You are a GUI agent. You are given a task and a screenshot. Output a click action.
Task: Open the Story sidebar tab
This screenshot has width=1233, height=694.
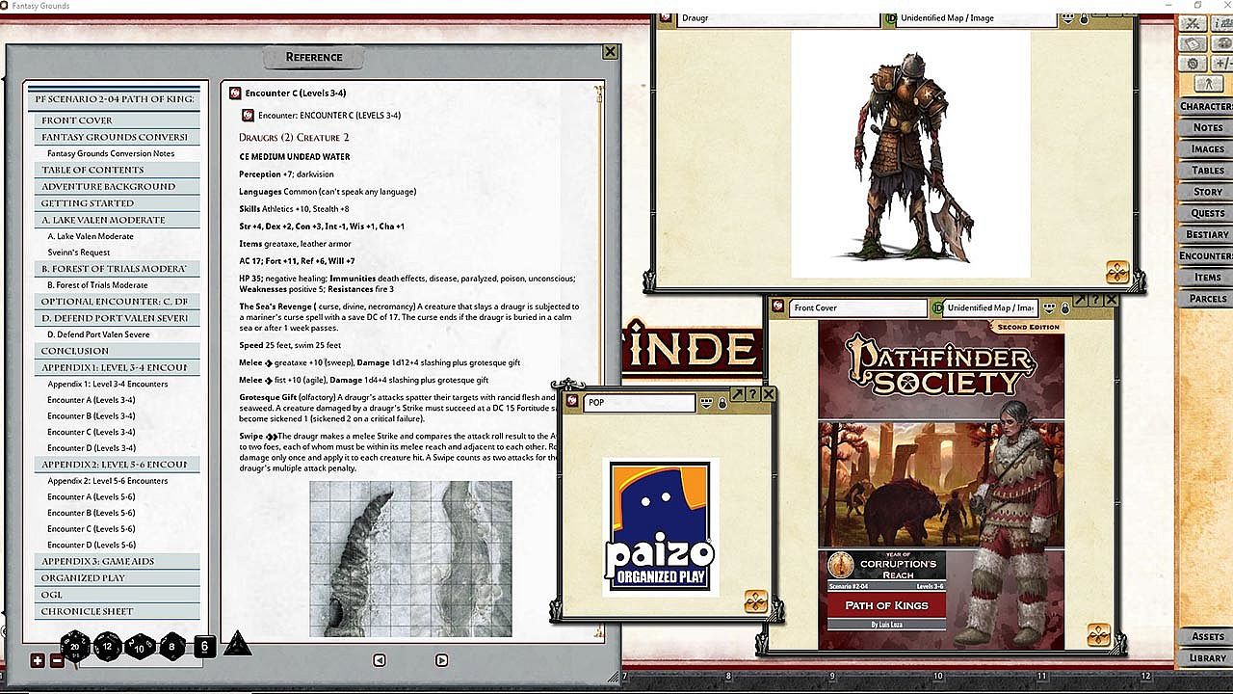(1206, 192)
